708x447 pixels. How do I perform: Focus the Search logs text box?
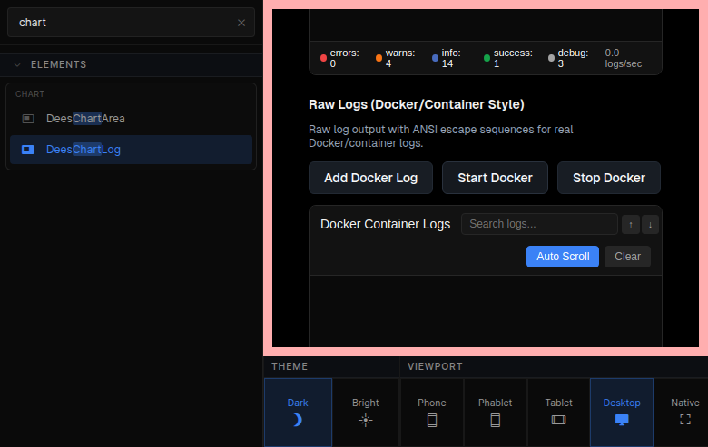(x=538, y=224)
